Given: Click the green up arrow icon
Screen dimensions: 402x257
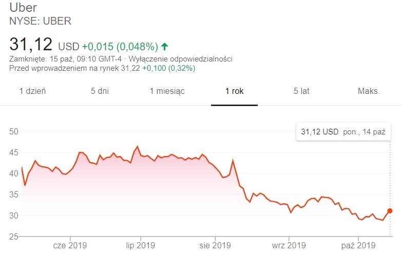Looking at the screenshot, I should click(165, 47).
